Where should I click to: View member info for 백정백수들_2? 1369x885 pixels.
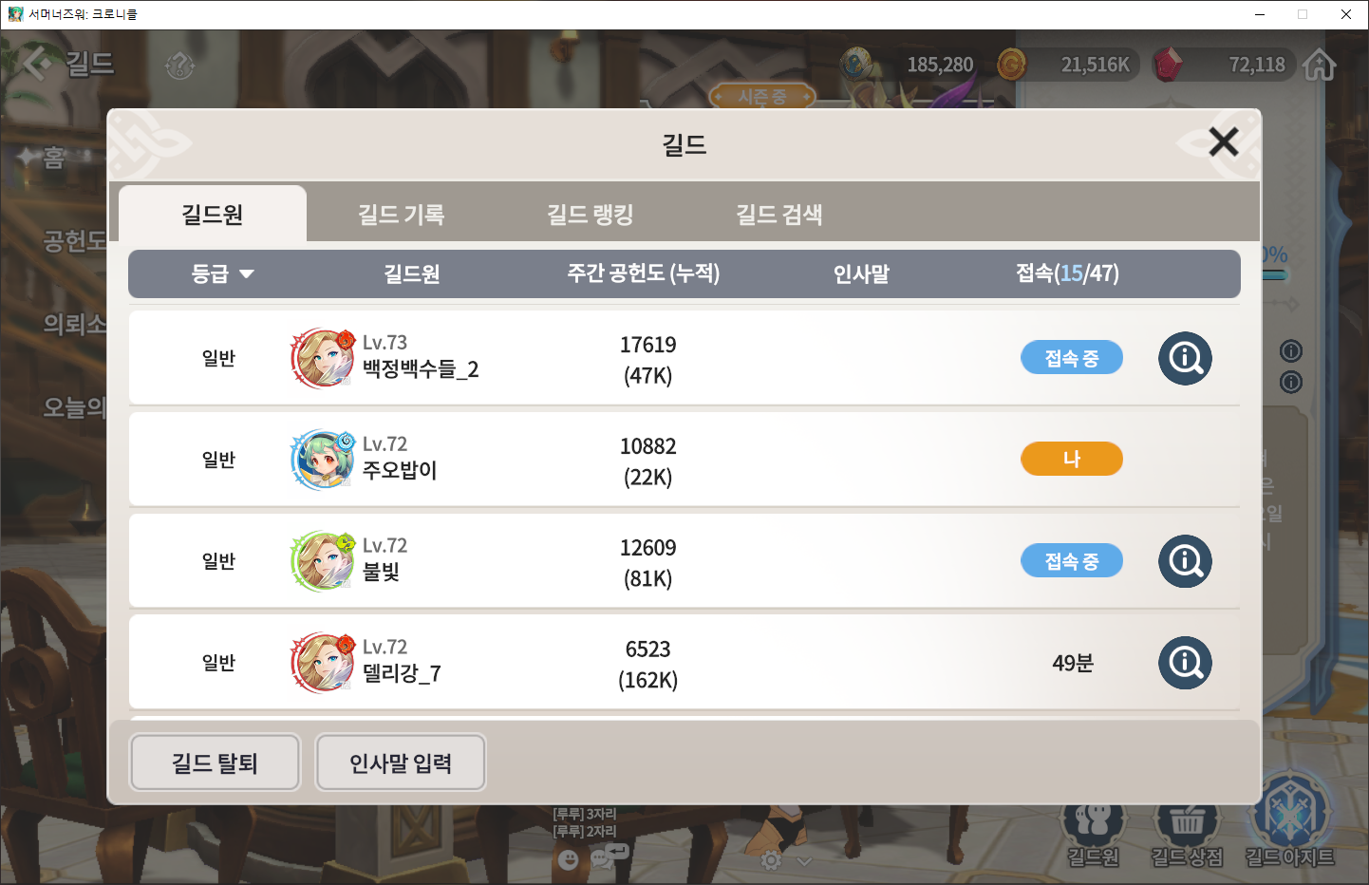coord(1185,358)
